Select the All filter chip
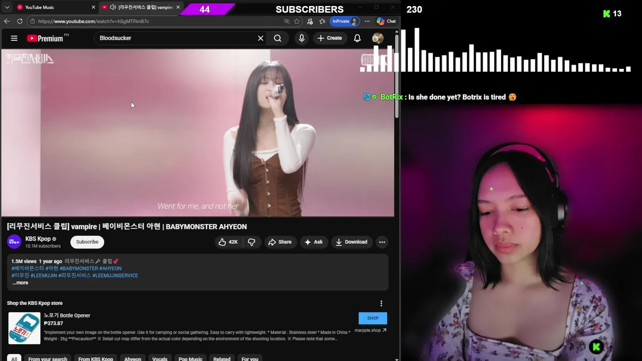The image size is (642, 361). [14, 358]
